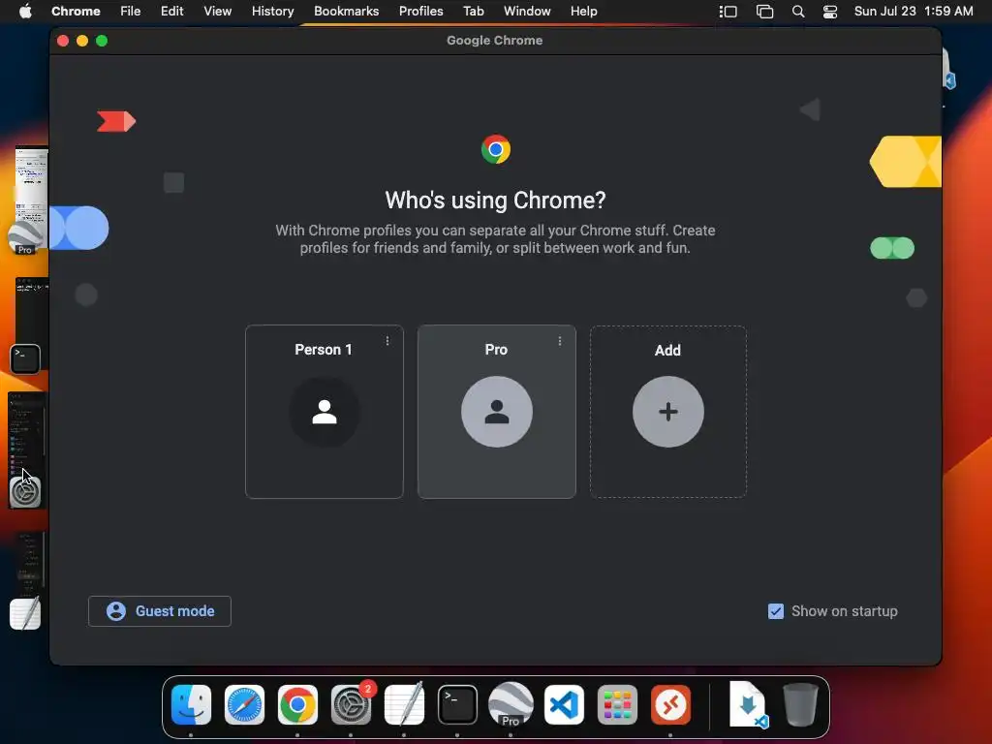Select the Google Earth Pro Stage Manager thumbnail
Viewport: 992px width, 744px height.
[x=28, y=201]
